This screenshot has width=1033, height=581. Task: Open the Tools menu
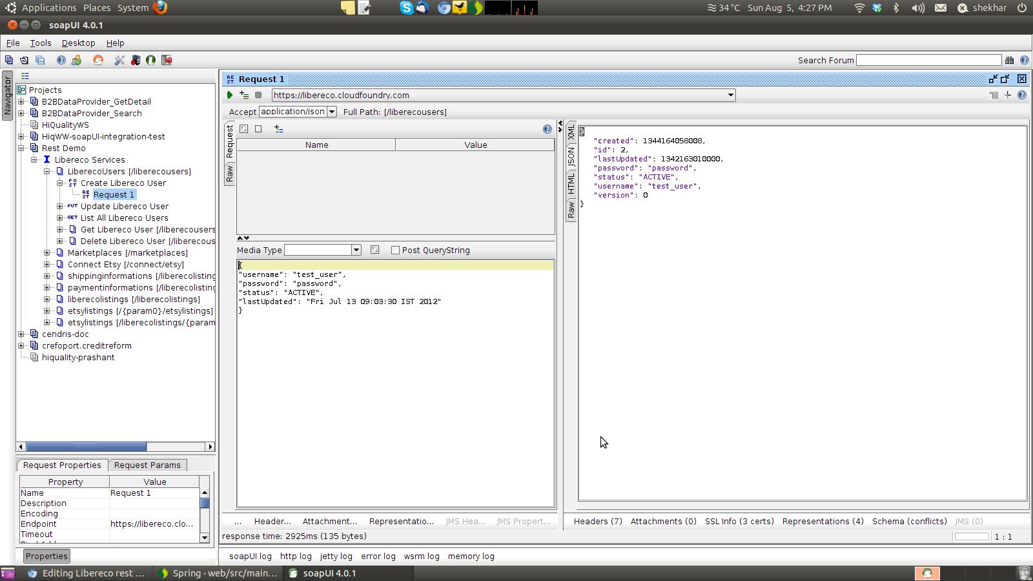tap(40, 43)
